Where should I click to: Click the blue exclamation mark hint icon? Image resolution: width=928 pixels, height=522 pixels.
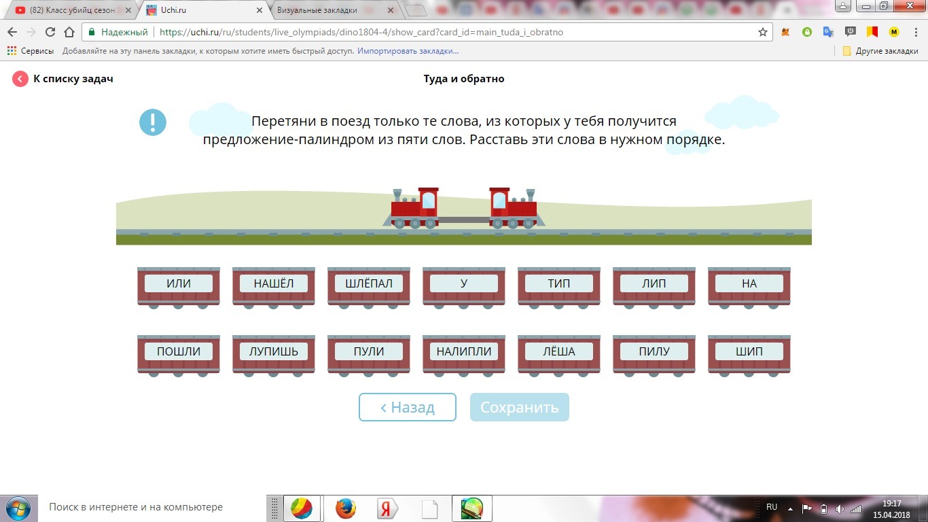tap(153, 122)
